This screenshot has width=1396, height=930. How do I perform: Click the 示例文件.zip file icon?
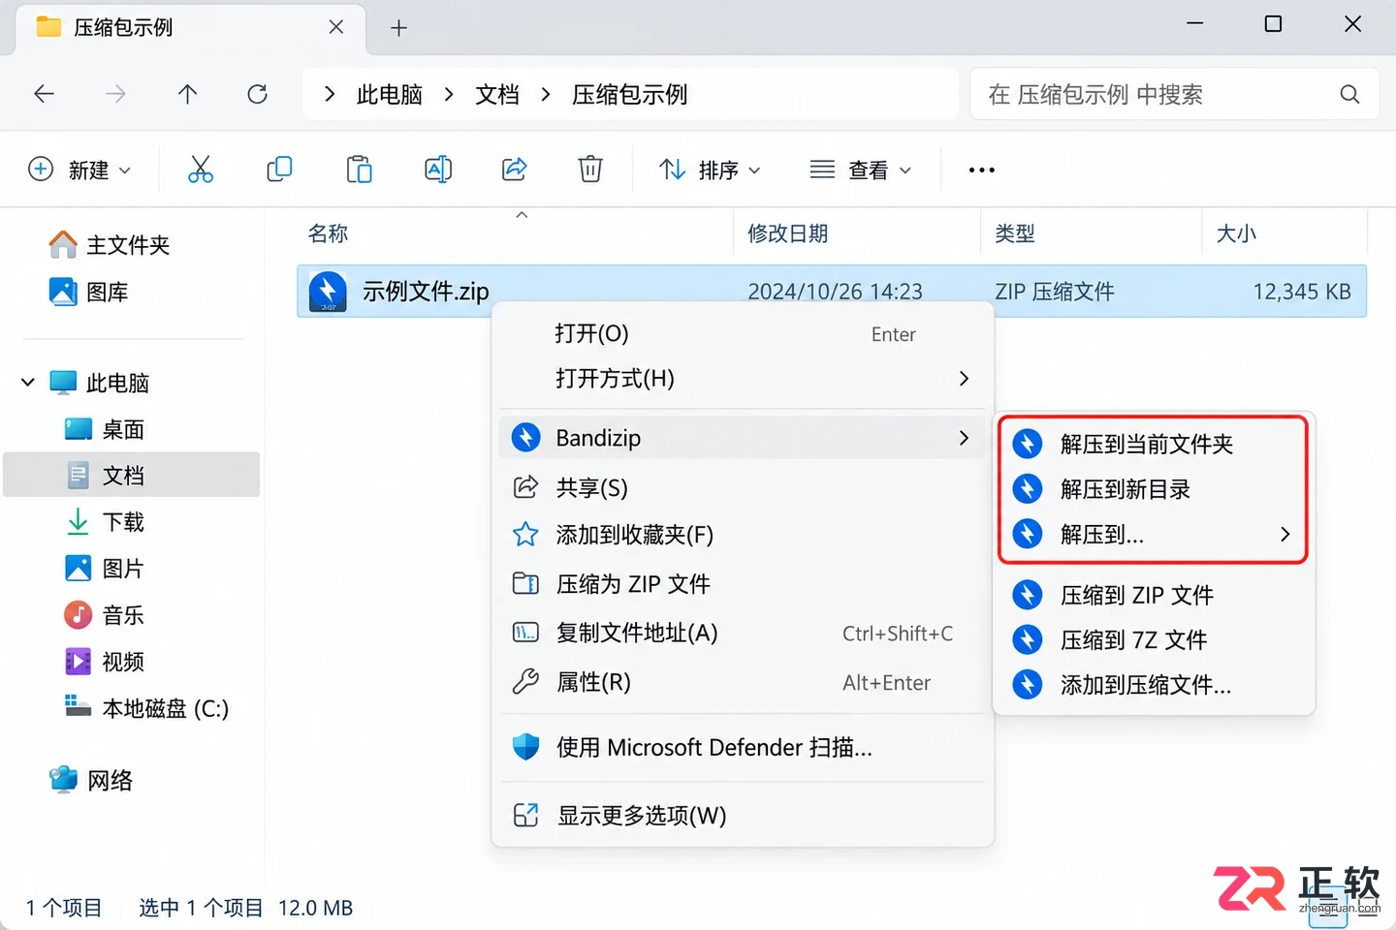328,292
